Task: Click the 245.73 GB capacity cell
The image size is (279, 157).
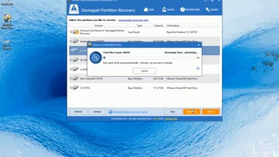Action: 158,78
